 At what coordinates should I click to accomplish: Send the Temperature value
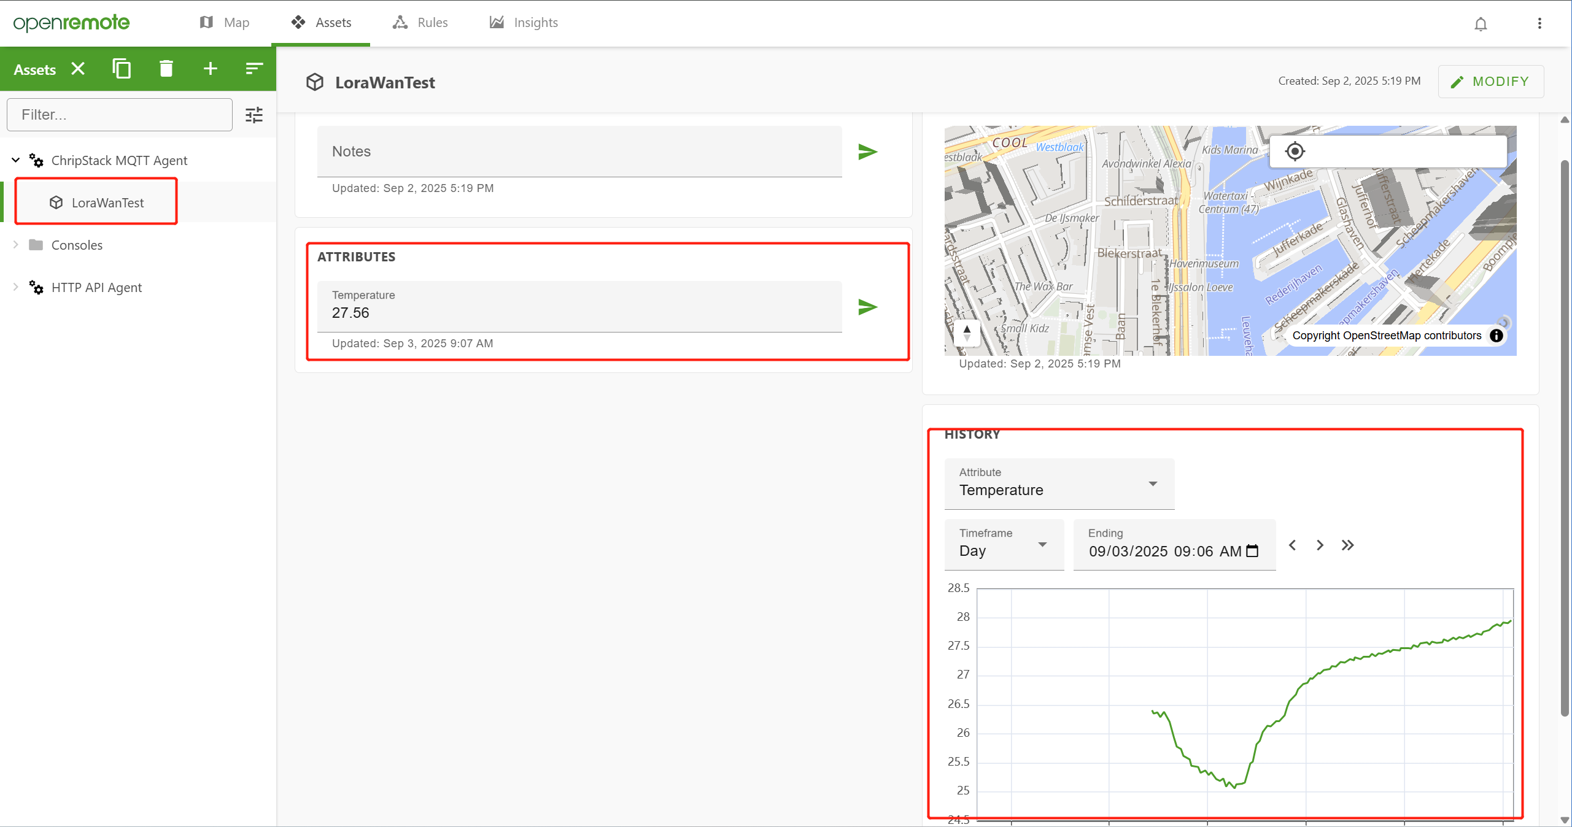point(868,307)
